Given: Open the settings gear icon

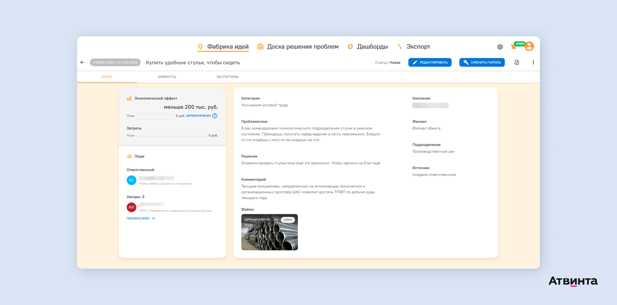Looking at the screenshot, I should (500, 47).
